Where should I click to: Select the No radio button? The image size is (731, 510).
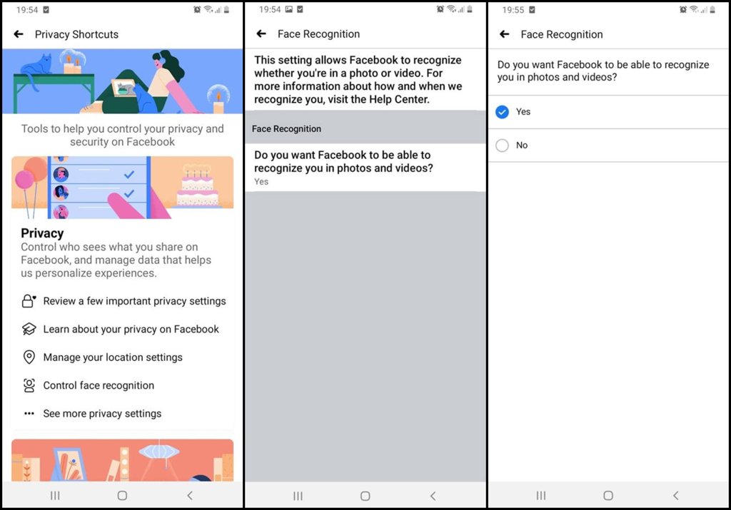[502, 146]
